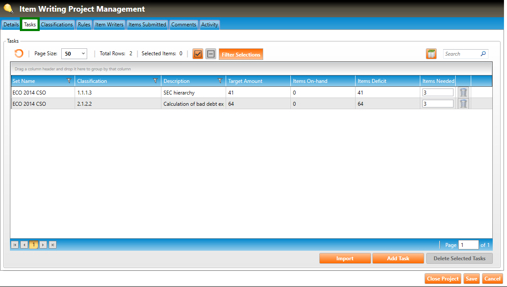Delete the bad debt calculation row
Screen dimensions: 507x287
[463, 104]
